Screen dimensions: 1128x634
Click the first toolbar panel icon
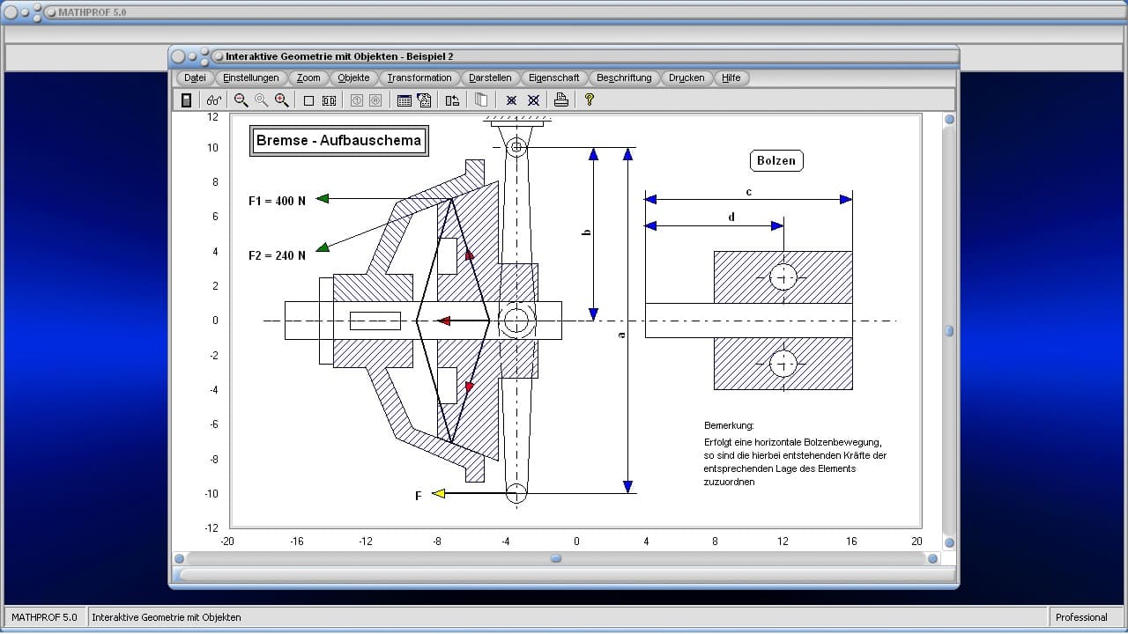pyautogui.click(x=186, y=100)
